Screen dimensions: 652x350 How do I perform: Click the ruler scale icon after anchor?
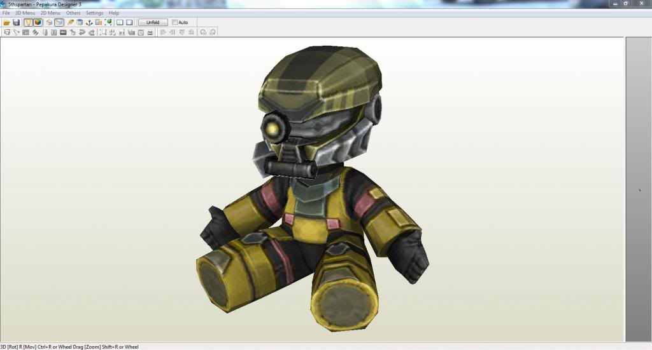pos(99,22)
